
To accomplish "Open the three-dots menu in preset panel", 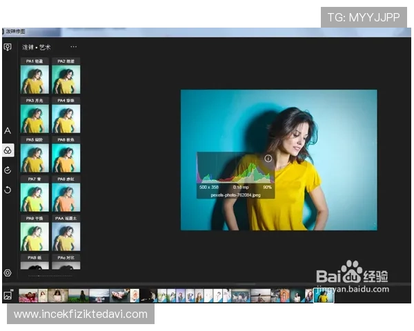I will (74, 47).
